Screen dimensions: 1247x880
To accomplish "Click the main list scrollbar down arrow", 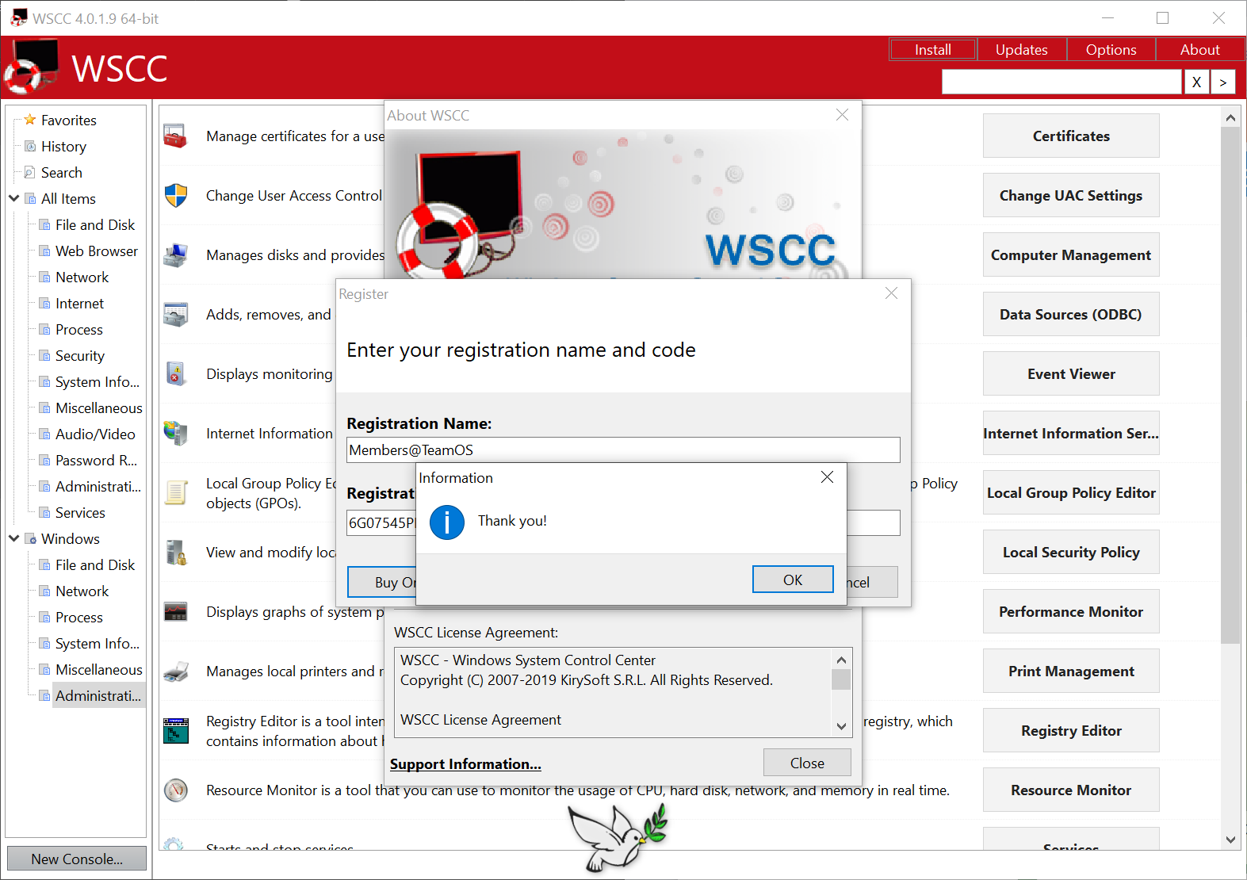I will click(1230, 840).
